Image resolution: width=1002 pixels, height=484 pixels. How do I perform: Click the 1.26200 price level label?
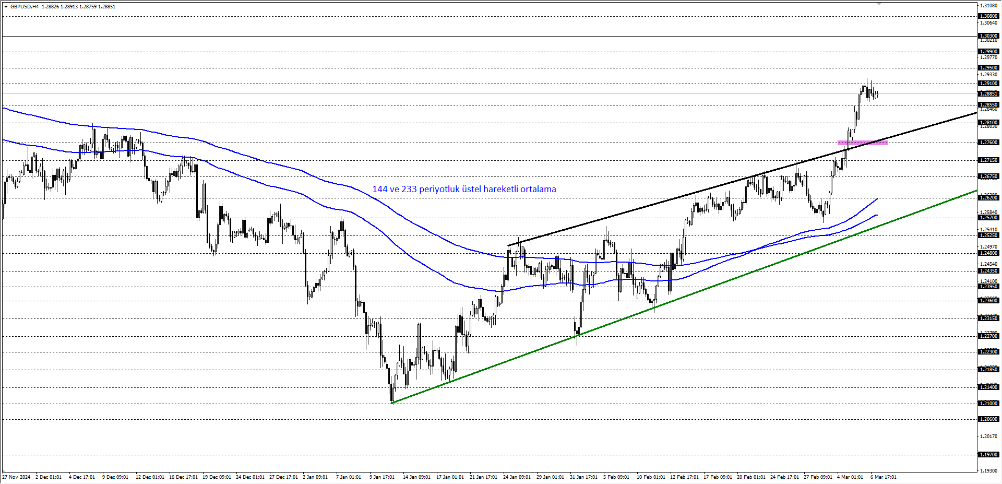(988, 198)
